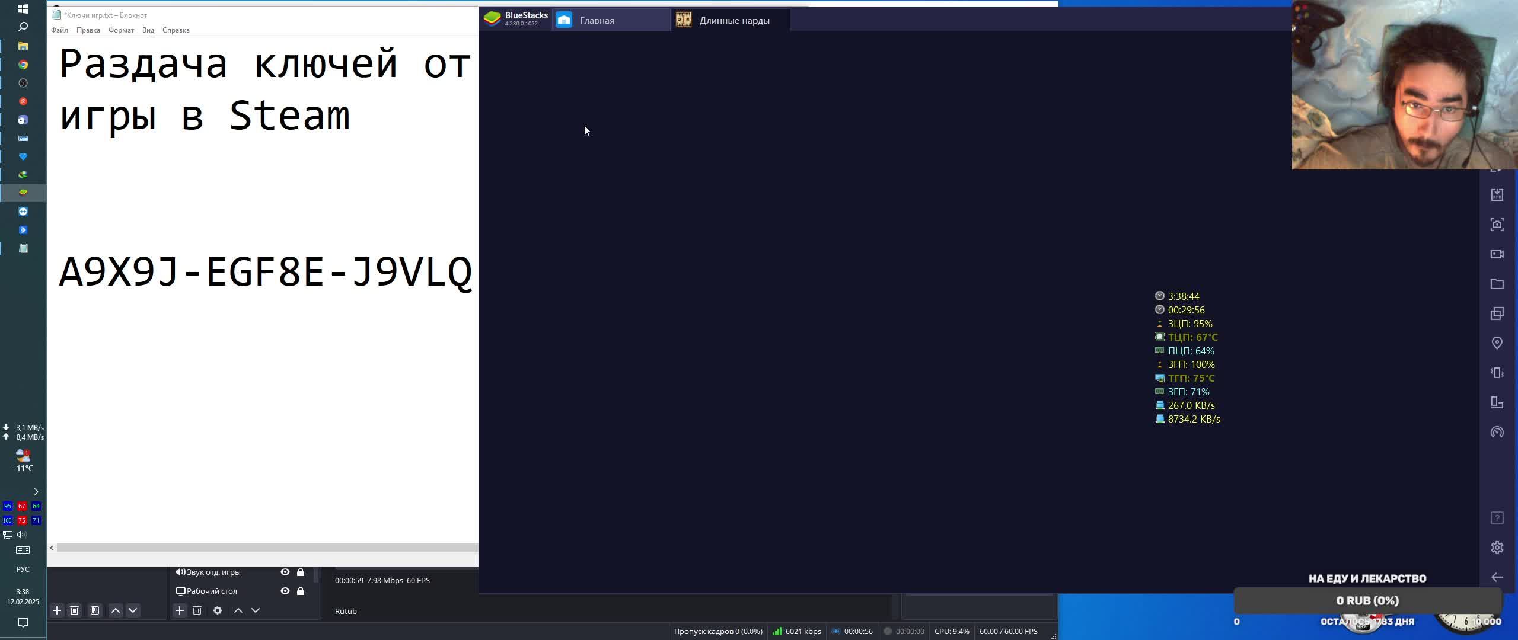The width and height of the screenshot is (1518, 640).
Task: Move selected scene up with chevron
Action: tap(116, 610)
